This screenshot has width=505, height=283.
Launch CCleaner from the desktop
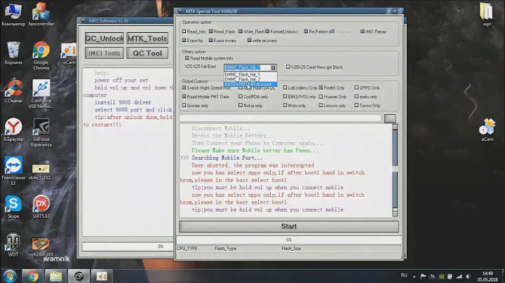(13, 90)
